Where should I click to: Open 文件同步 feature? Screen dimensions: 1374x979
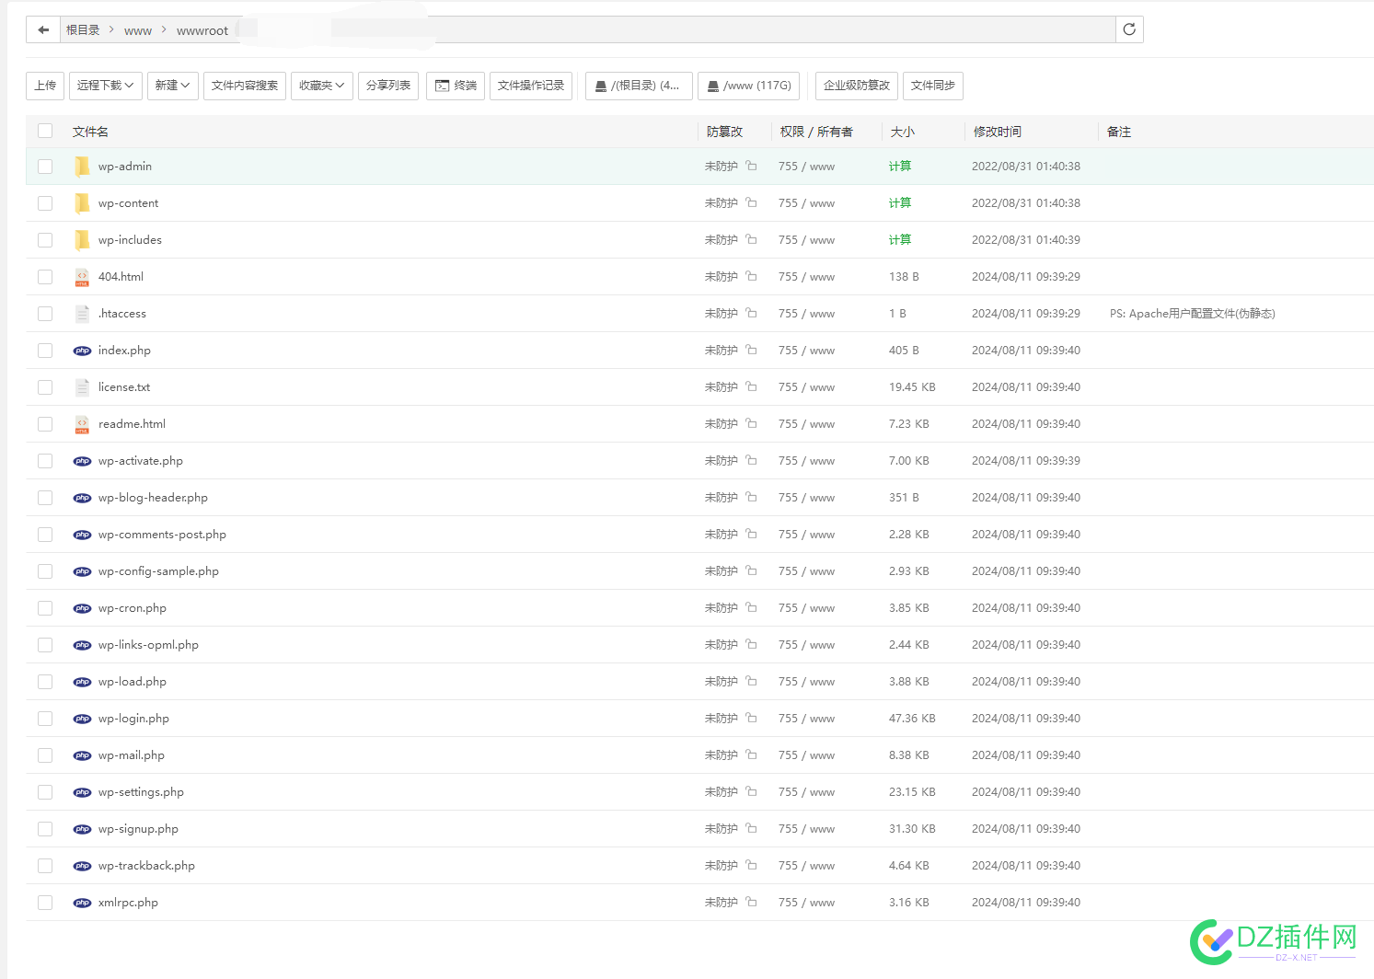point(933,86)
